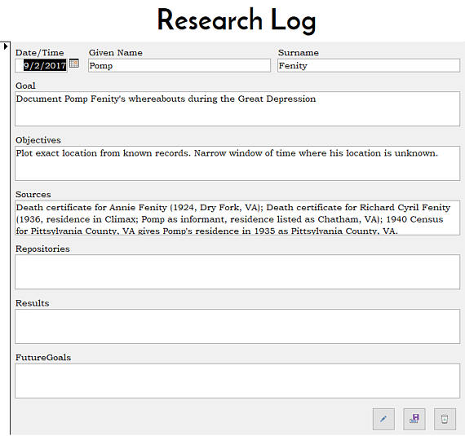
Task: Click the Surname label
Action: click(299, 53)
